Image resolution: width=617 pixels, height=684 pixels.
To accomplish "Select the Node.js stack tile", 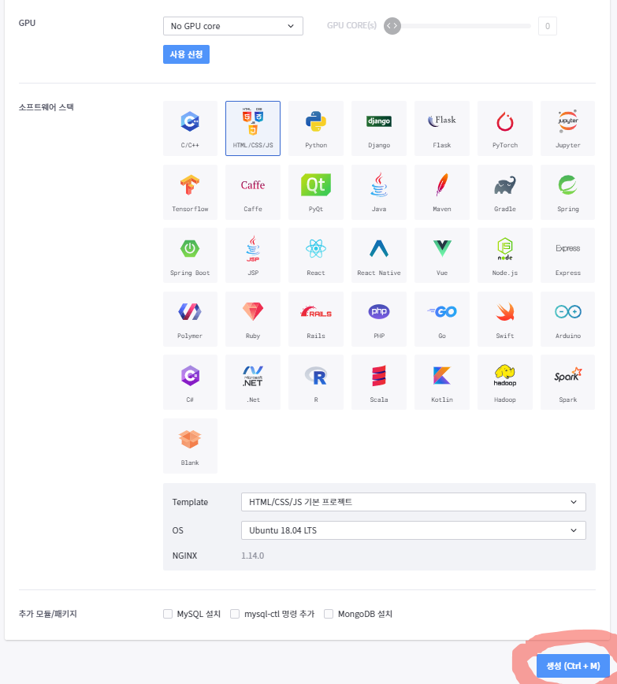I will (x=505, y=255).
